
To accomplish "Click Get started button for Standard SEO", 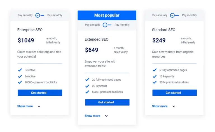I will coord(174,93).
